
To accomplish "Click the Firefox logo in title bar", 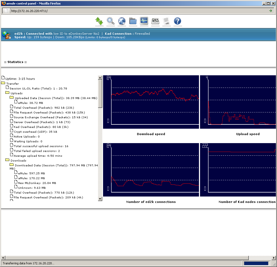I will [3, 3].
